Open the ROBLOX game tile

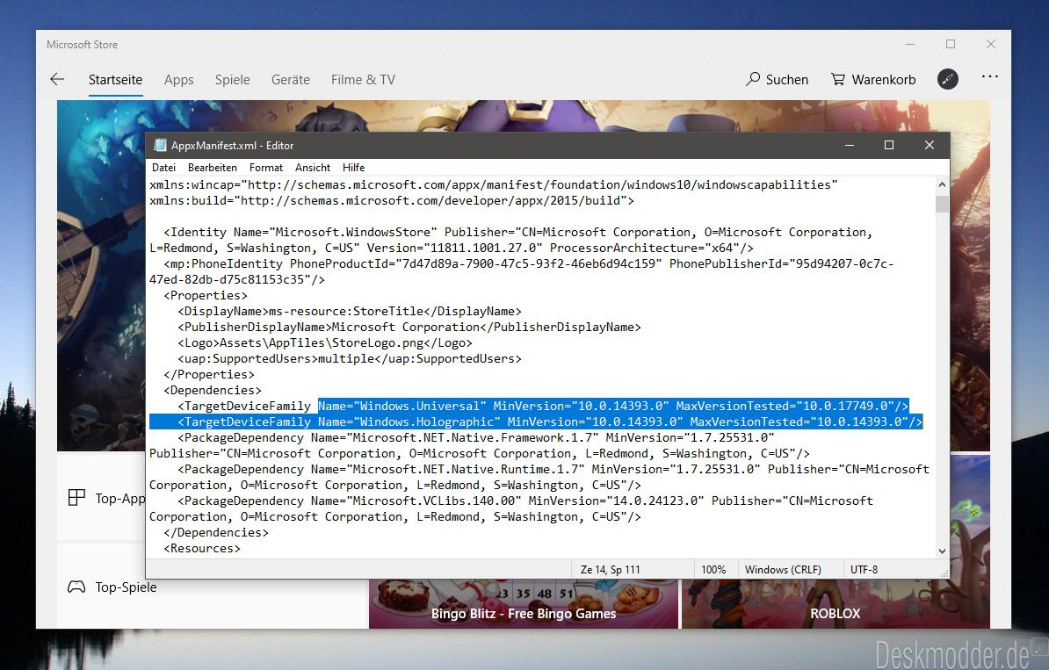(x=835, y=604)
